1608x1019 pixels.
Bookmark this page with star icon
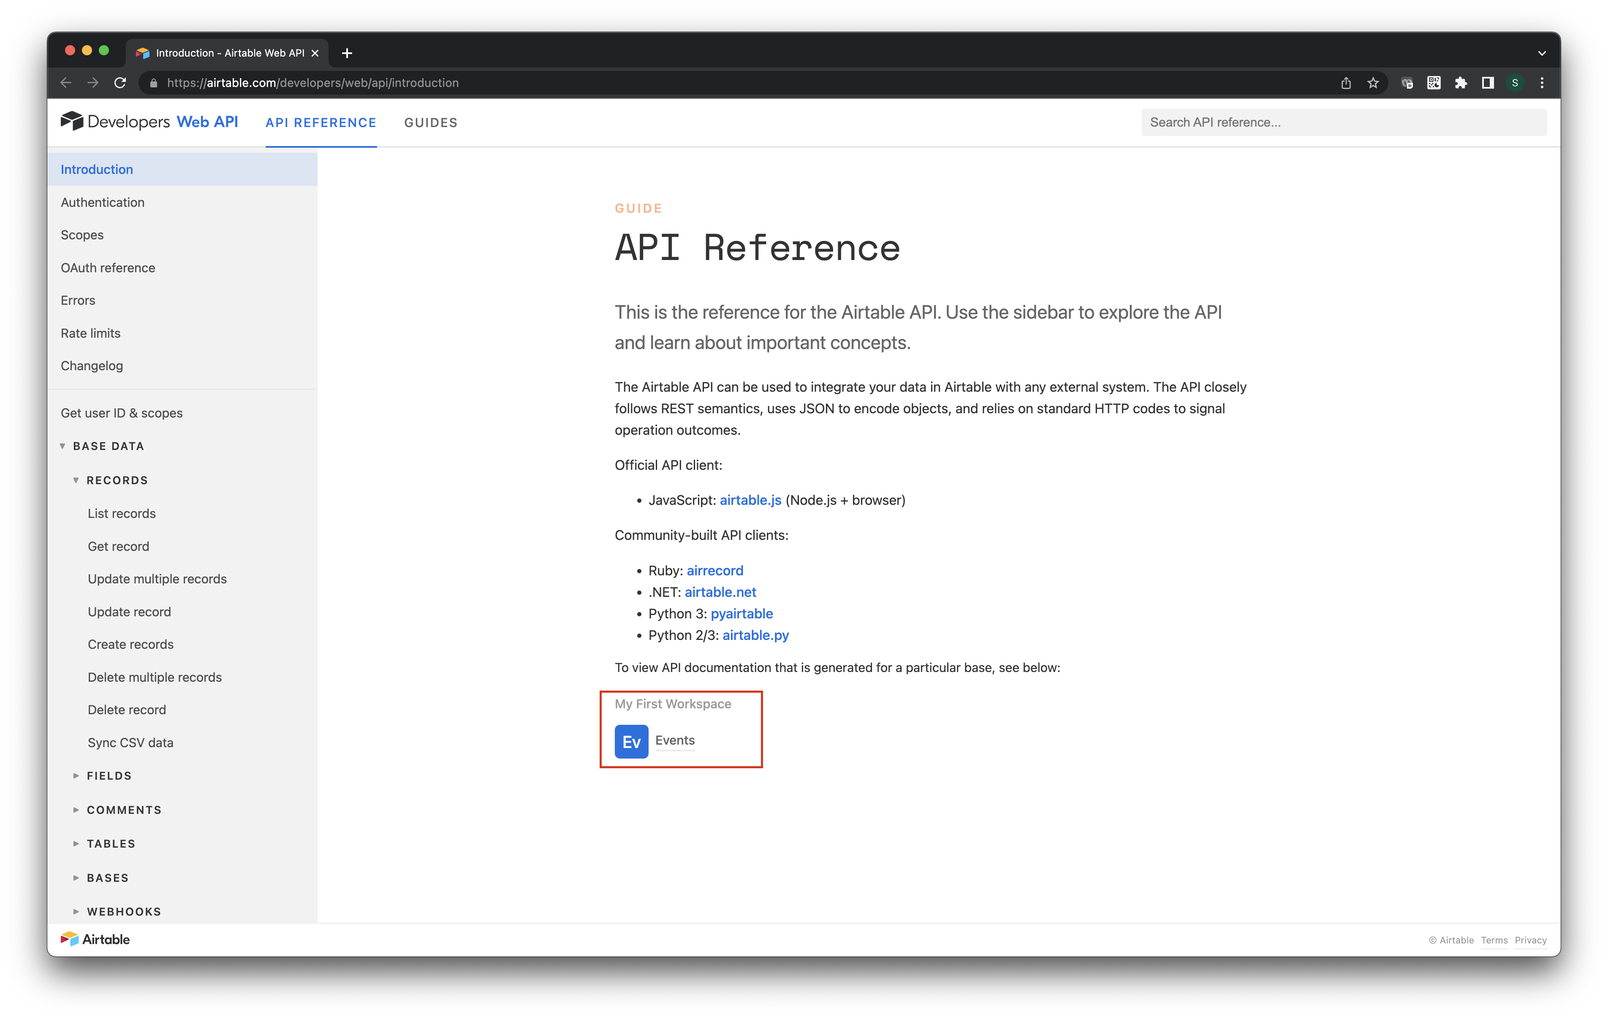(x=1373, y=83)
